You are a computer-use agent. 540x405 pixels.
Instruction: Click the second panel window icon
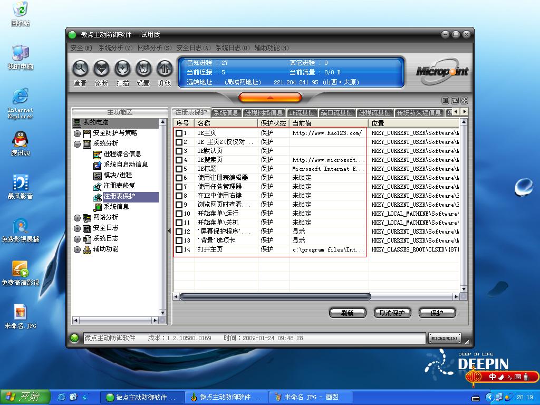click(455, 101)
